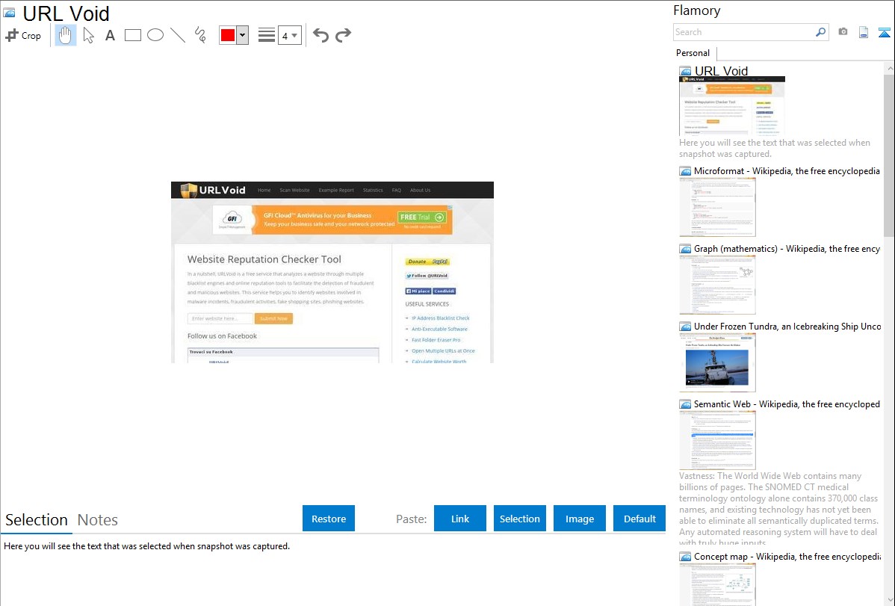Select the text annotation tool
The image size is (895, 606).
(110, 35)
